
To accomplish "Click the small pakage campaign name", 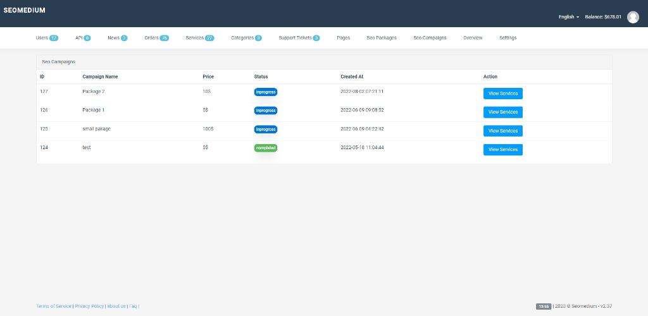I will pos(97,129).
